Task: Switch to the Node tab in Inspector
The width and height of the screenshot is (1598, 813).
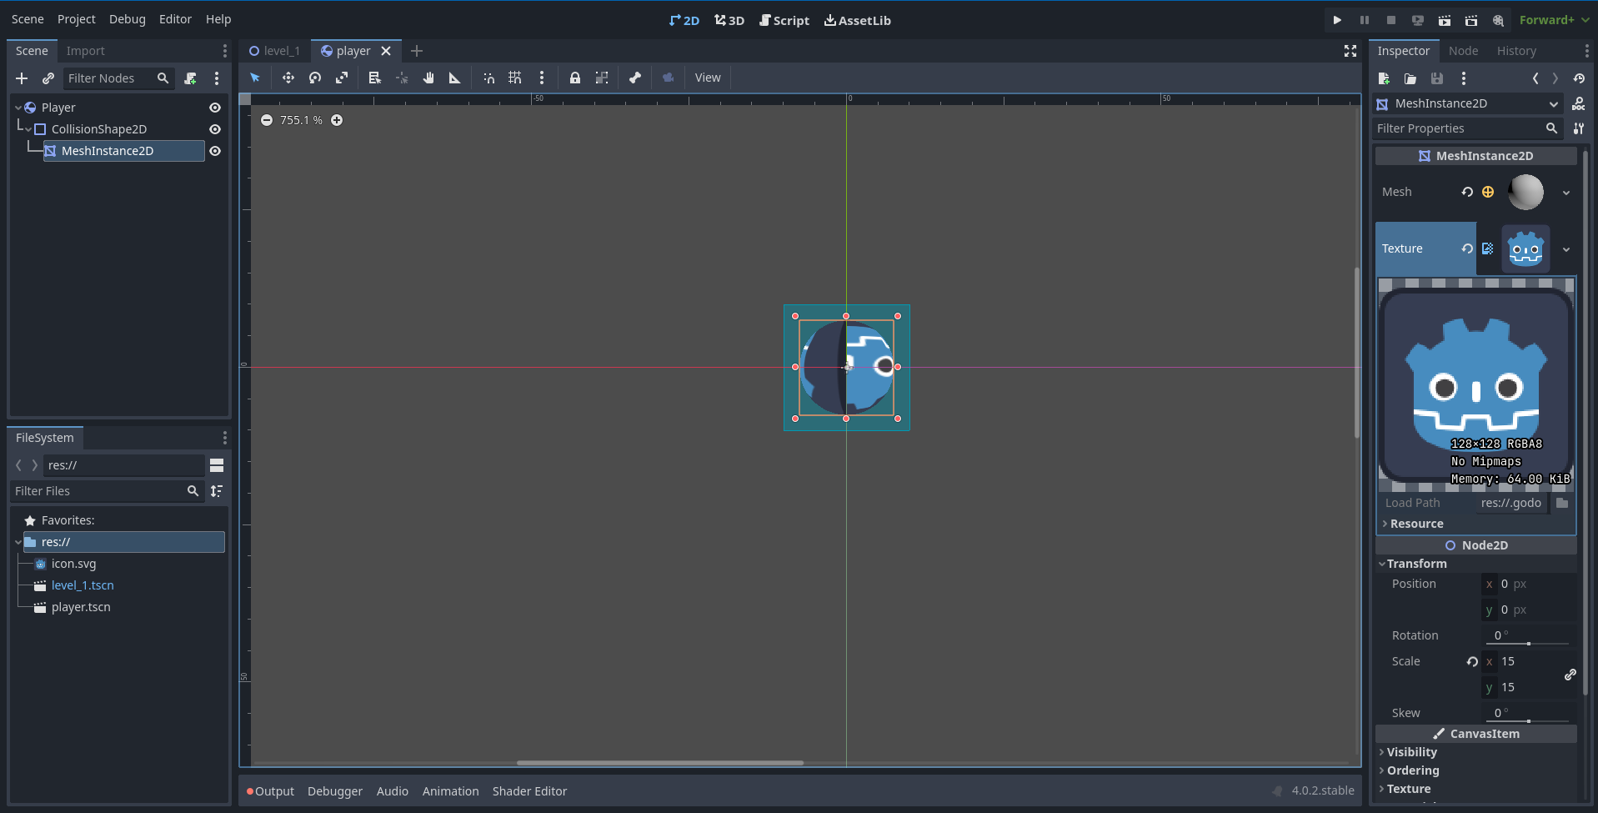Action: pyautogui.click(x=1463, y=51)
